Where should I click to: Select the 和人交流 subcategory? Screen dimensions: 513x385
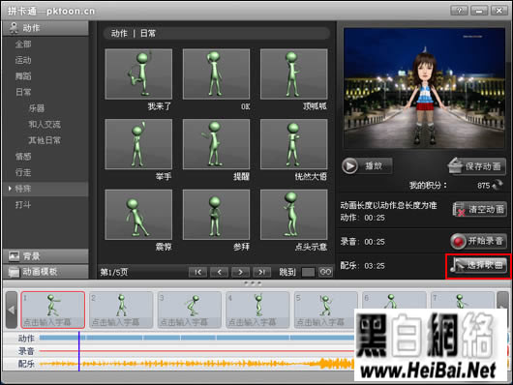[45, 124]
